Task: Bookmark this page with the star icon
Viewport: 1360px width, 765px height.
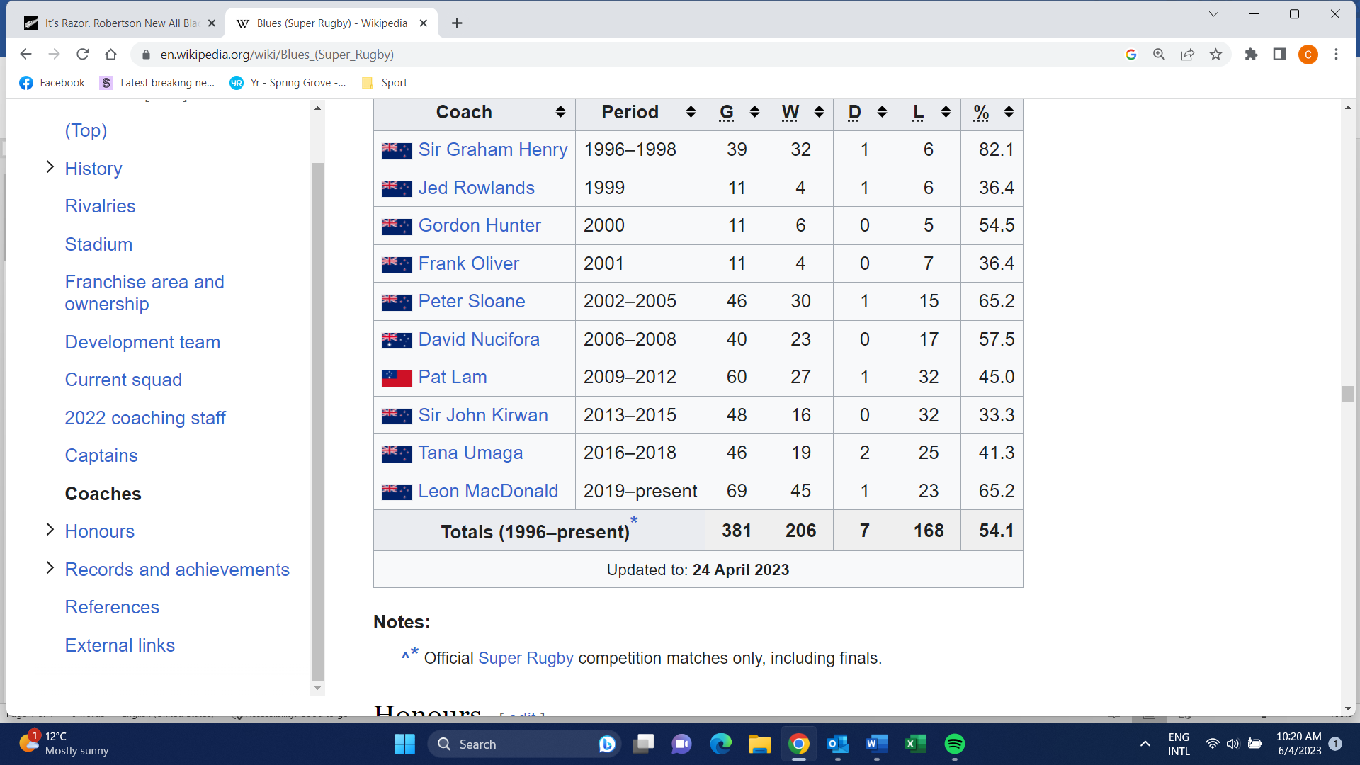Action: (1215, 55)
